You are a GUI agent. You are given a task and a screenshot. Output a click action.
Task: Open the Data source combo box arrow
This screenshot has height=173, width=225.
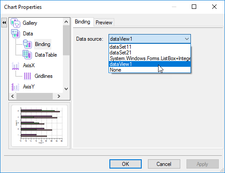point(187,39)
